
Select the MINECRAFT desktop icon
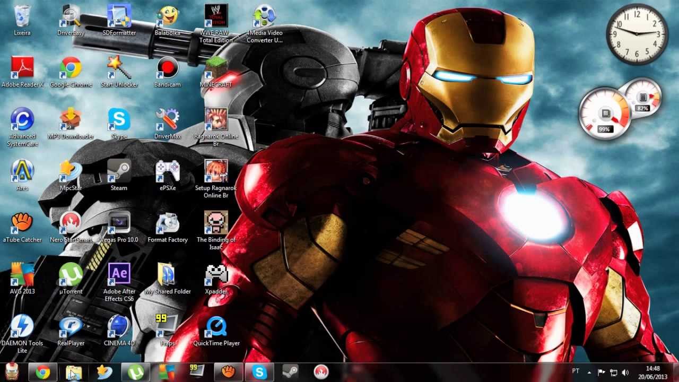[216, 73]
